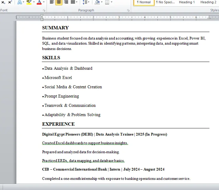Open line spacing options
Image resolution: width=219 pixels, height=190 pixels.
point(85,2)
